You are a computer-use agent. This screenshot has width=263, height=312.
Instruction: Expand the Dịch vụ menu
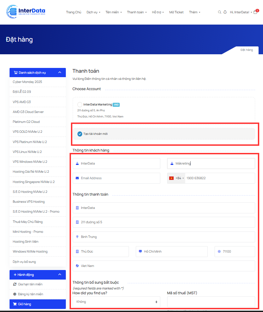[93, 12]
